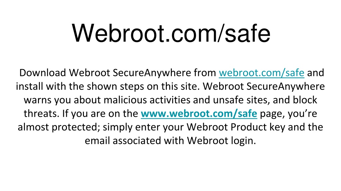Click the Webroot.com/safe slide title
The width and height of the screenshot is (341, 191).
coord(171,33)
